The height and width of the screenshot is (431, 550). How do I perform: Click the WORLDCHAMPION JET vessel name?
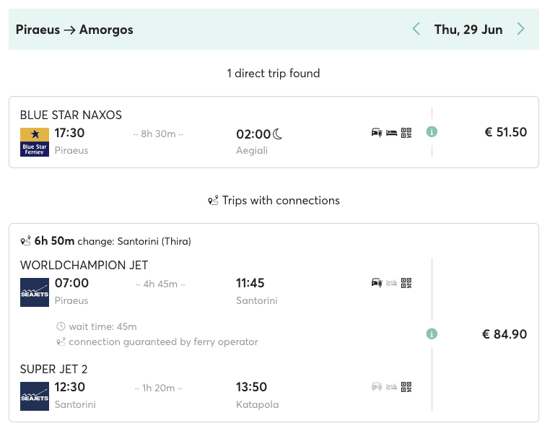click(x=84, y=265)
